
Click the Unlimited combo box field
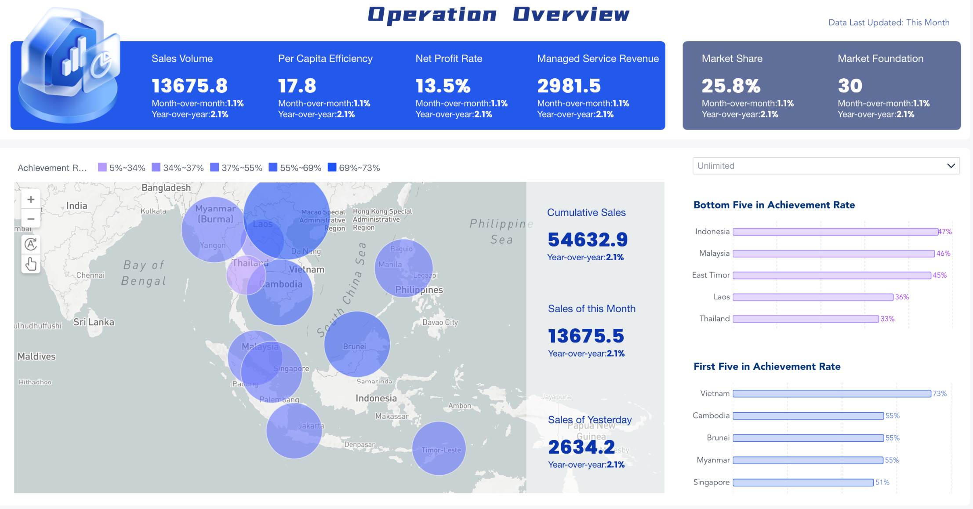click(817, 166)
